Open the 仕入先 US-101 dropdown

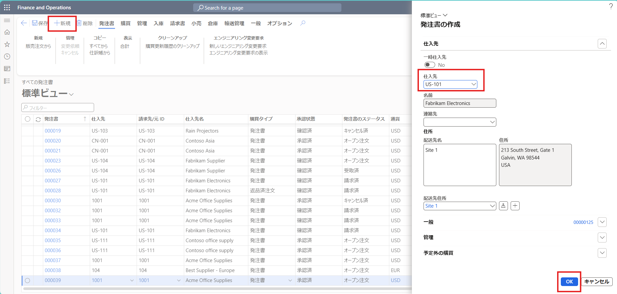[x=473, y=84]
